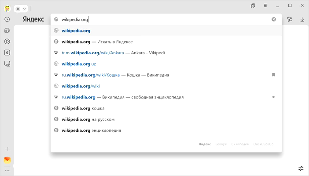Switch search engine to DuckDuckGo

(264, 144)
